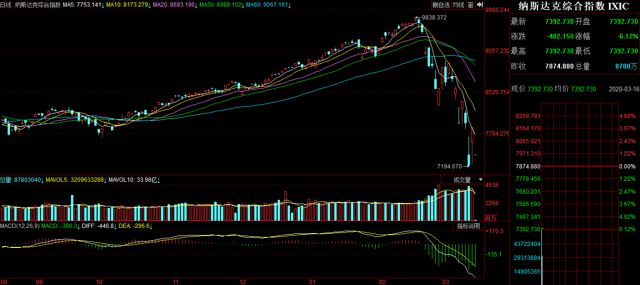Click the 03 month marker on time axis
This screenshot has height=285, width=640.
click(x=446, y=282)
